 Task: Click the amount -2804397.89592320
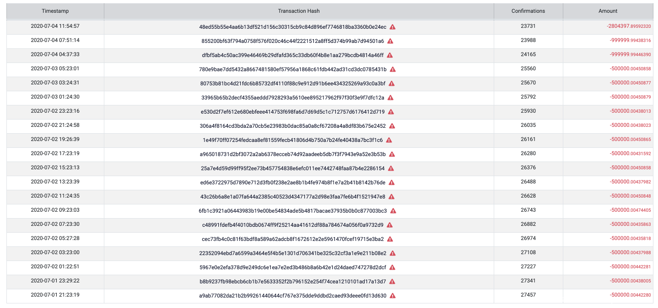tap(629, 26)
